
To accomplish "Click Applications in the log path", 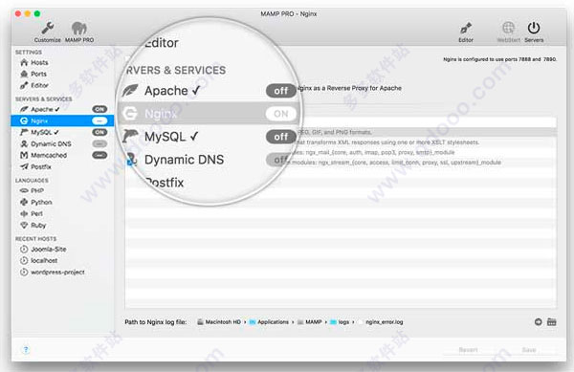I will tap(269, 322).
